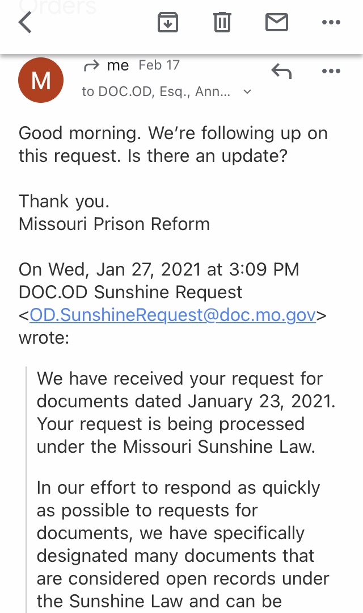363x613 pixels.
Task: Tap the Feb 17 date label
Action: tap(159, 65)
